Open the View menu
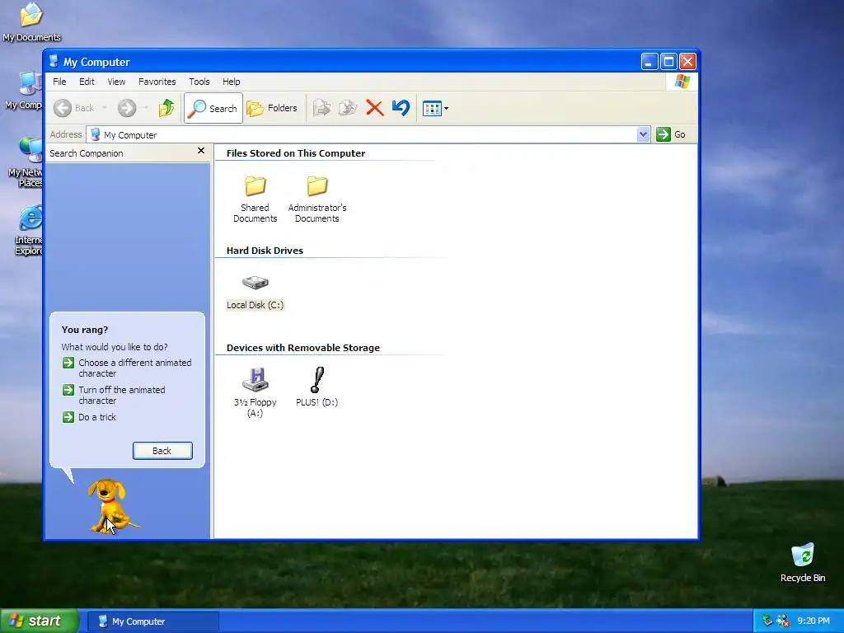This screenshot has width=844, height=633. 116,82
